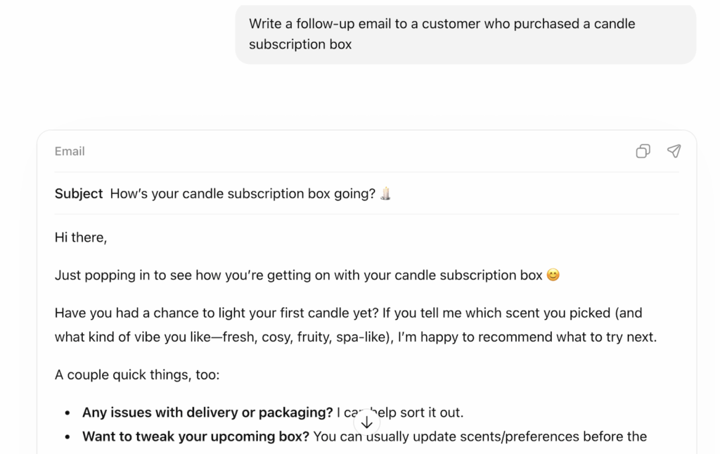This screenshot has width=720, height=454.
Task: Copy the email draft with the copy icon
Action: [643, 151]
